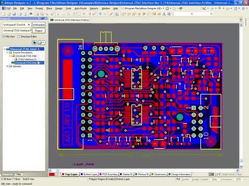Open the DXP system menu
This screenshot has width=249, height=186.
6,8
